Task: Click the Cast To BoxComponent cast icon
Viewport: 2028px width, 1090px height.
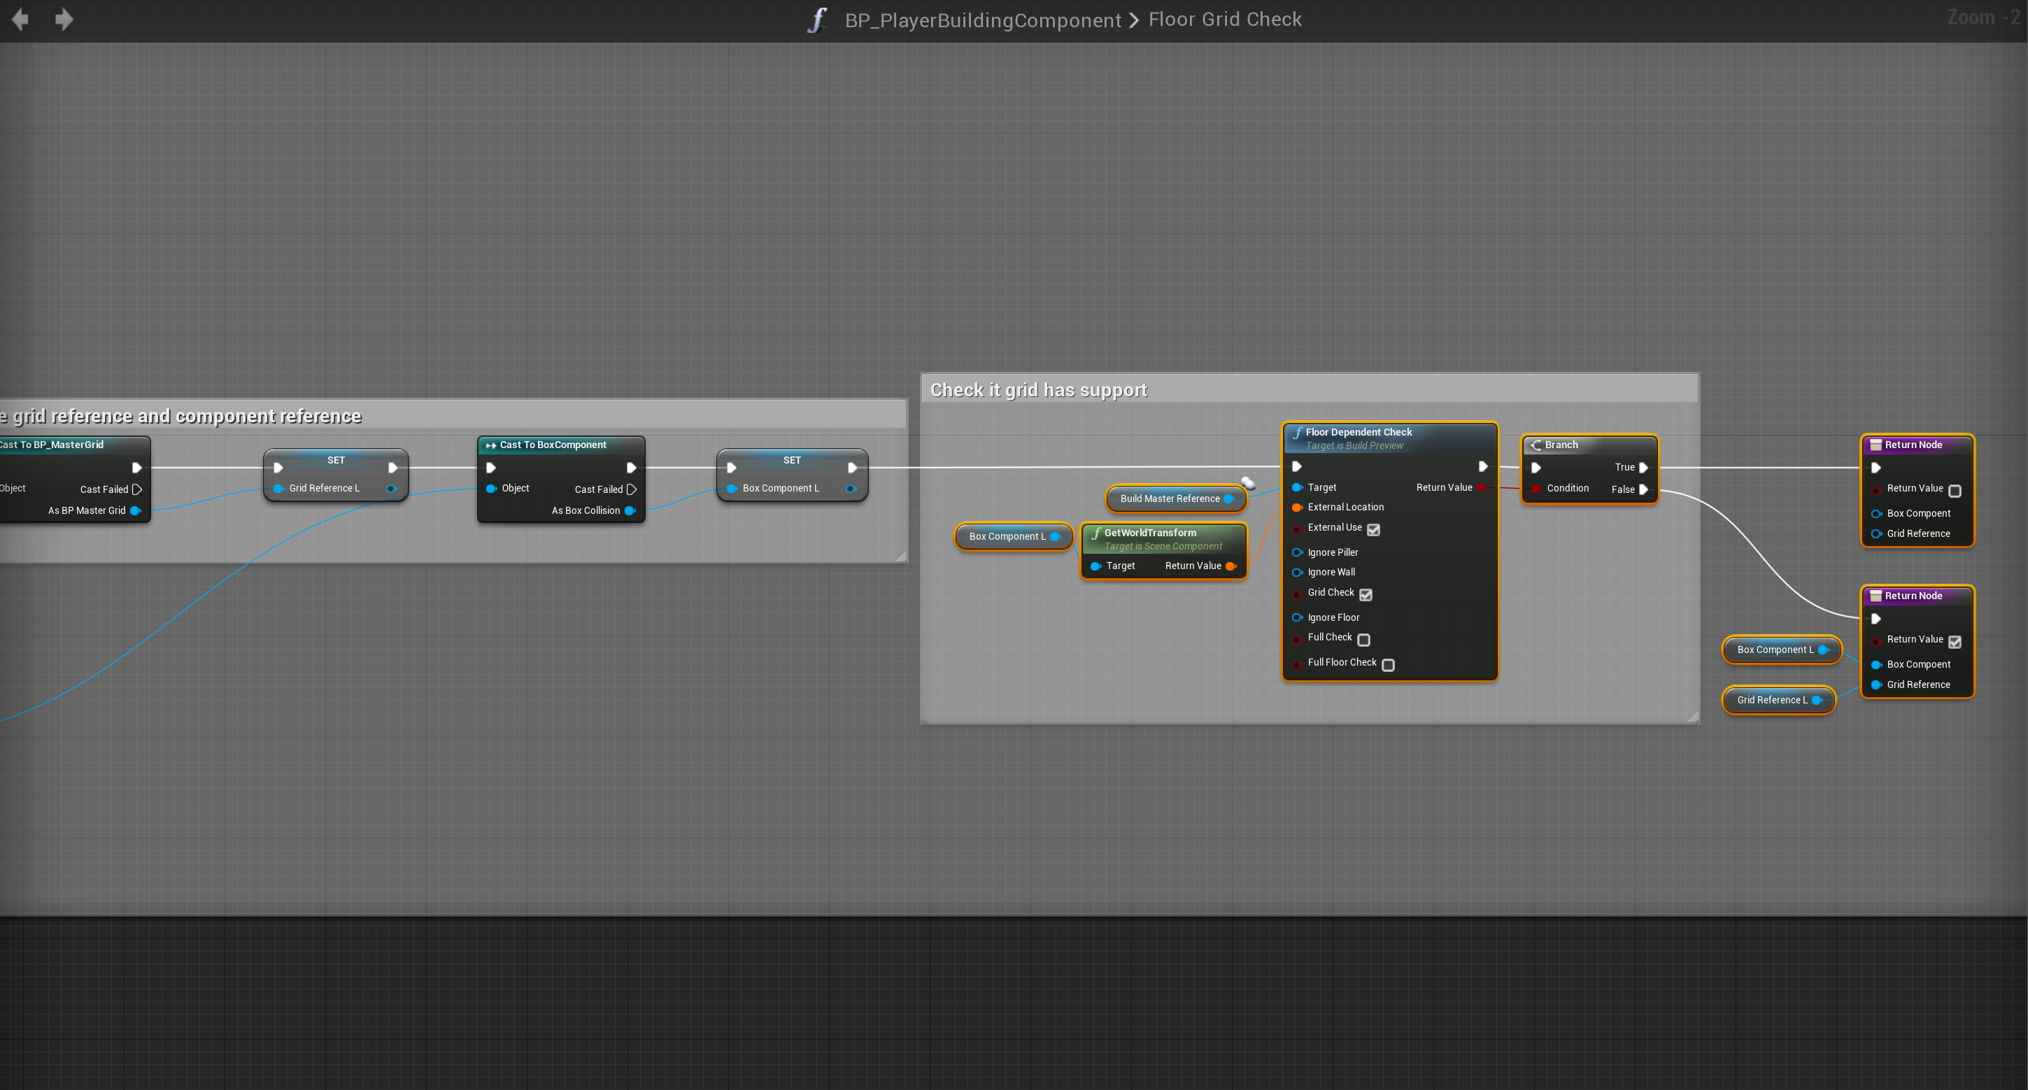Action: (491, 445)
